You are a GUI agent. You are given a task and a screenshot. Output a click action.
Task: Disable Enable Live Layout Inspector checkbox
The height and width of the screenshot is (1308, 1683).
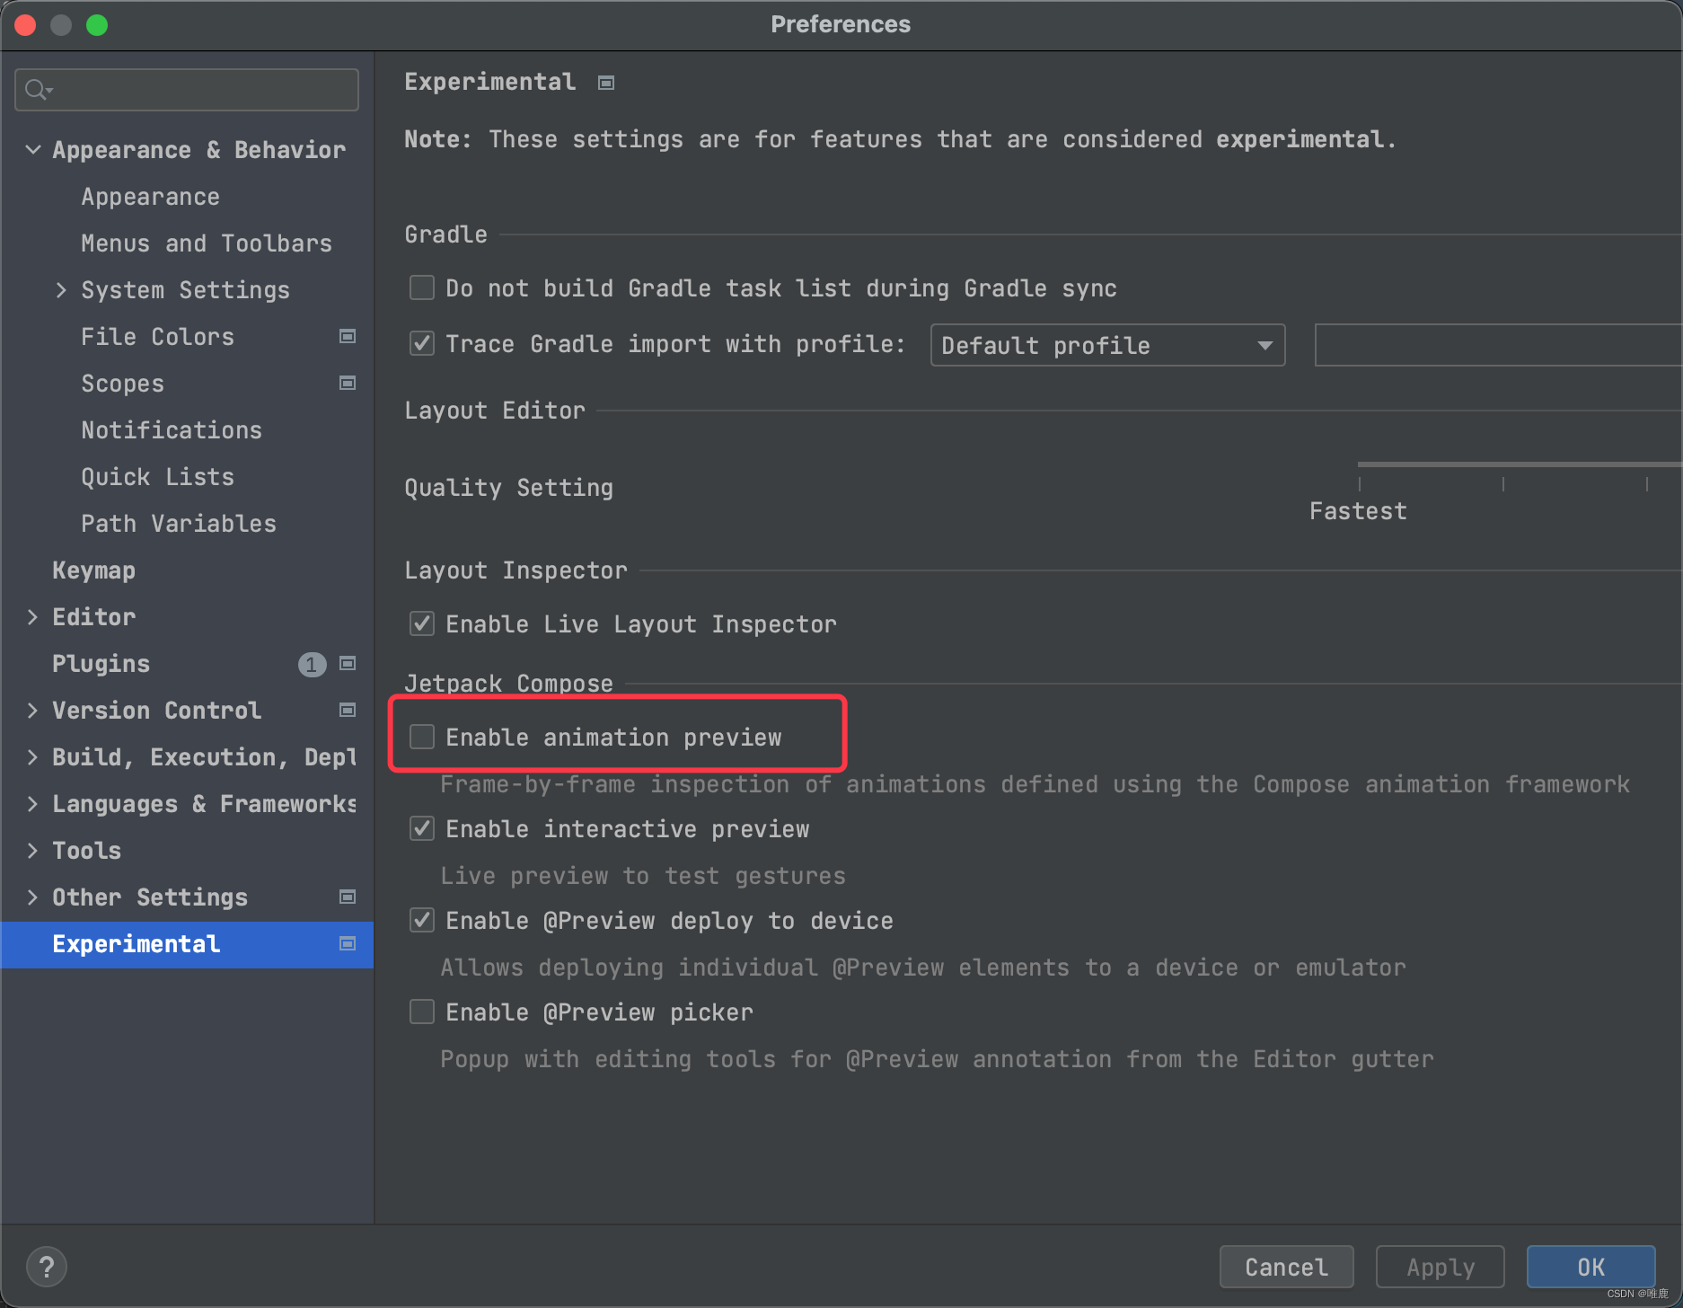coord(422,623)
